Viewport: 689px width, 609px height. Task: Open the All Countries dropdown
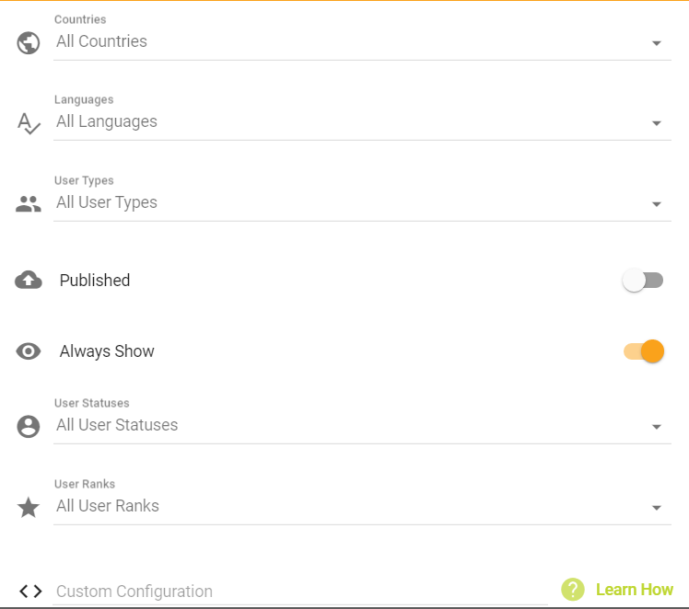point(362,42)
